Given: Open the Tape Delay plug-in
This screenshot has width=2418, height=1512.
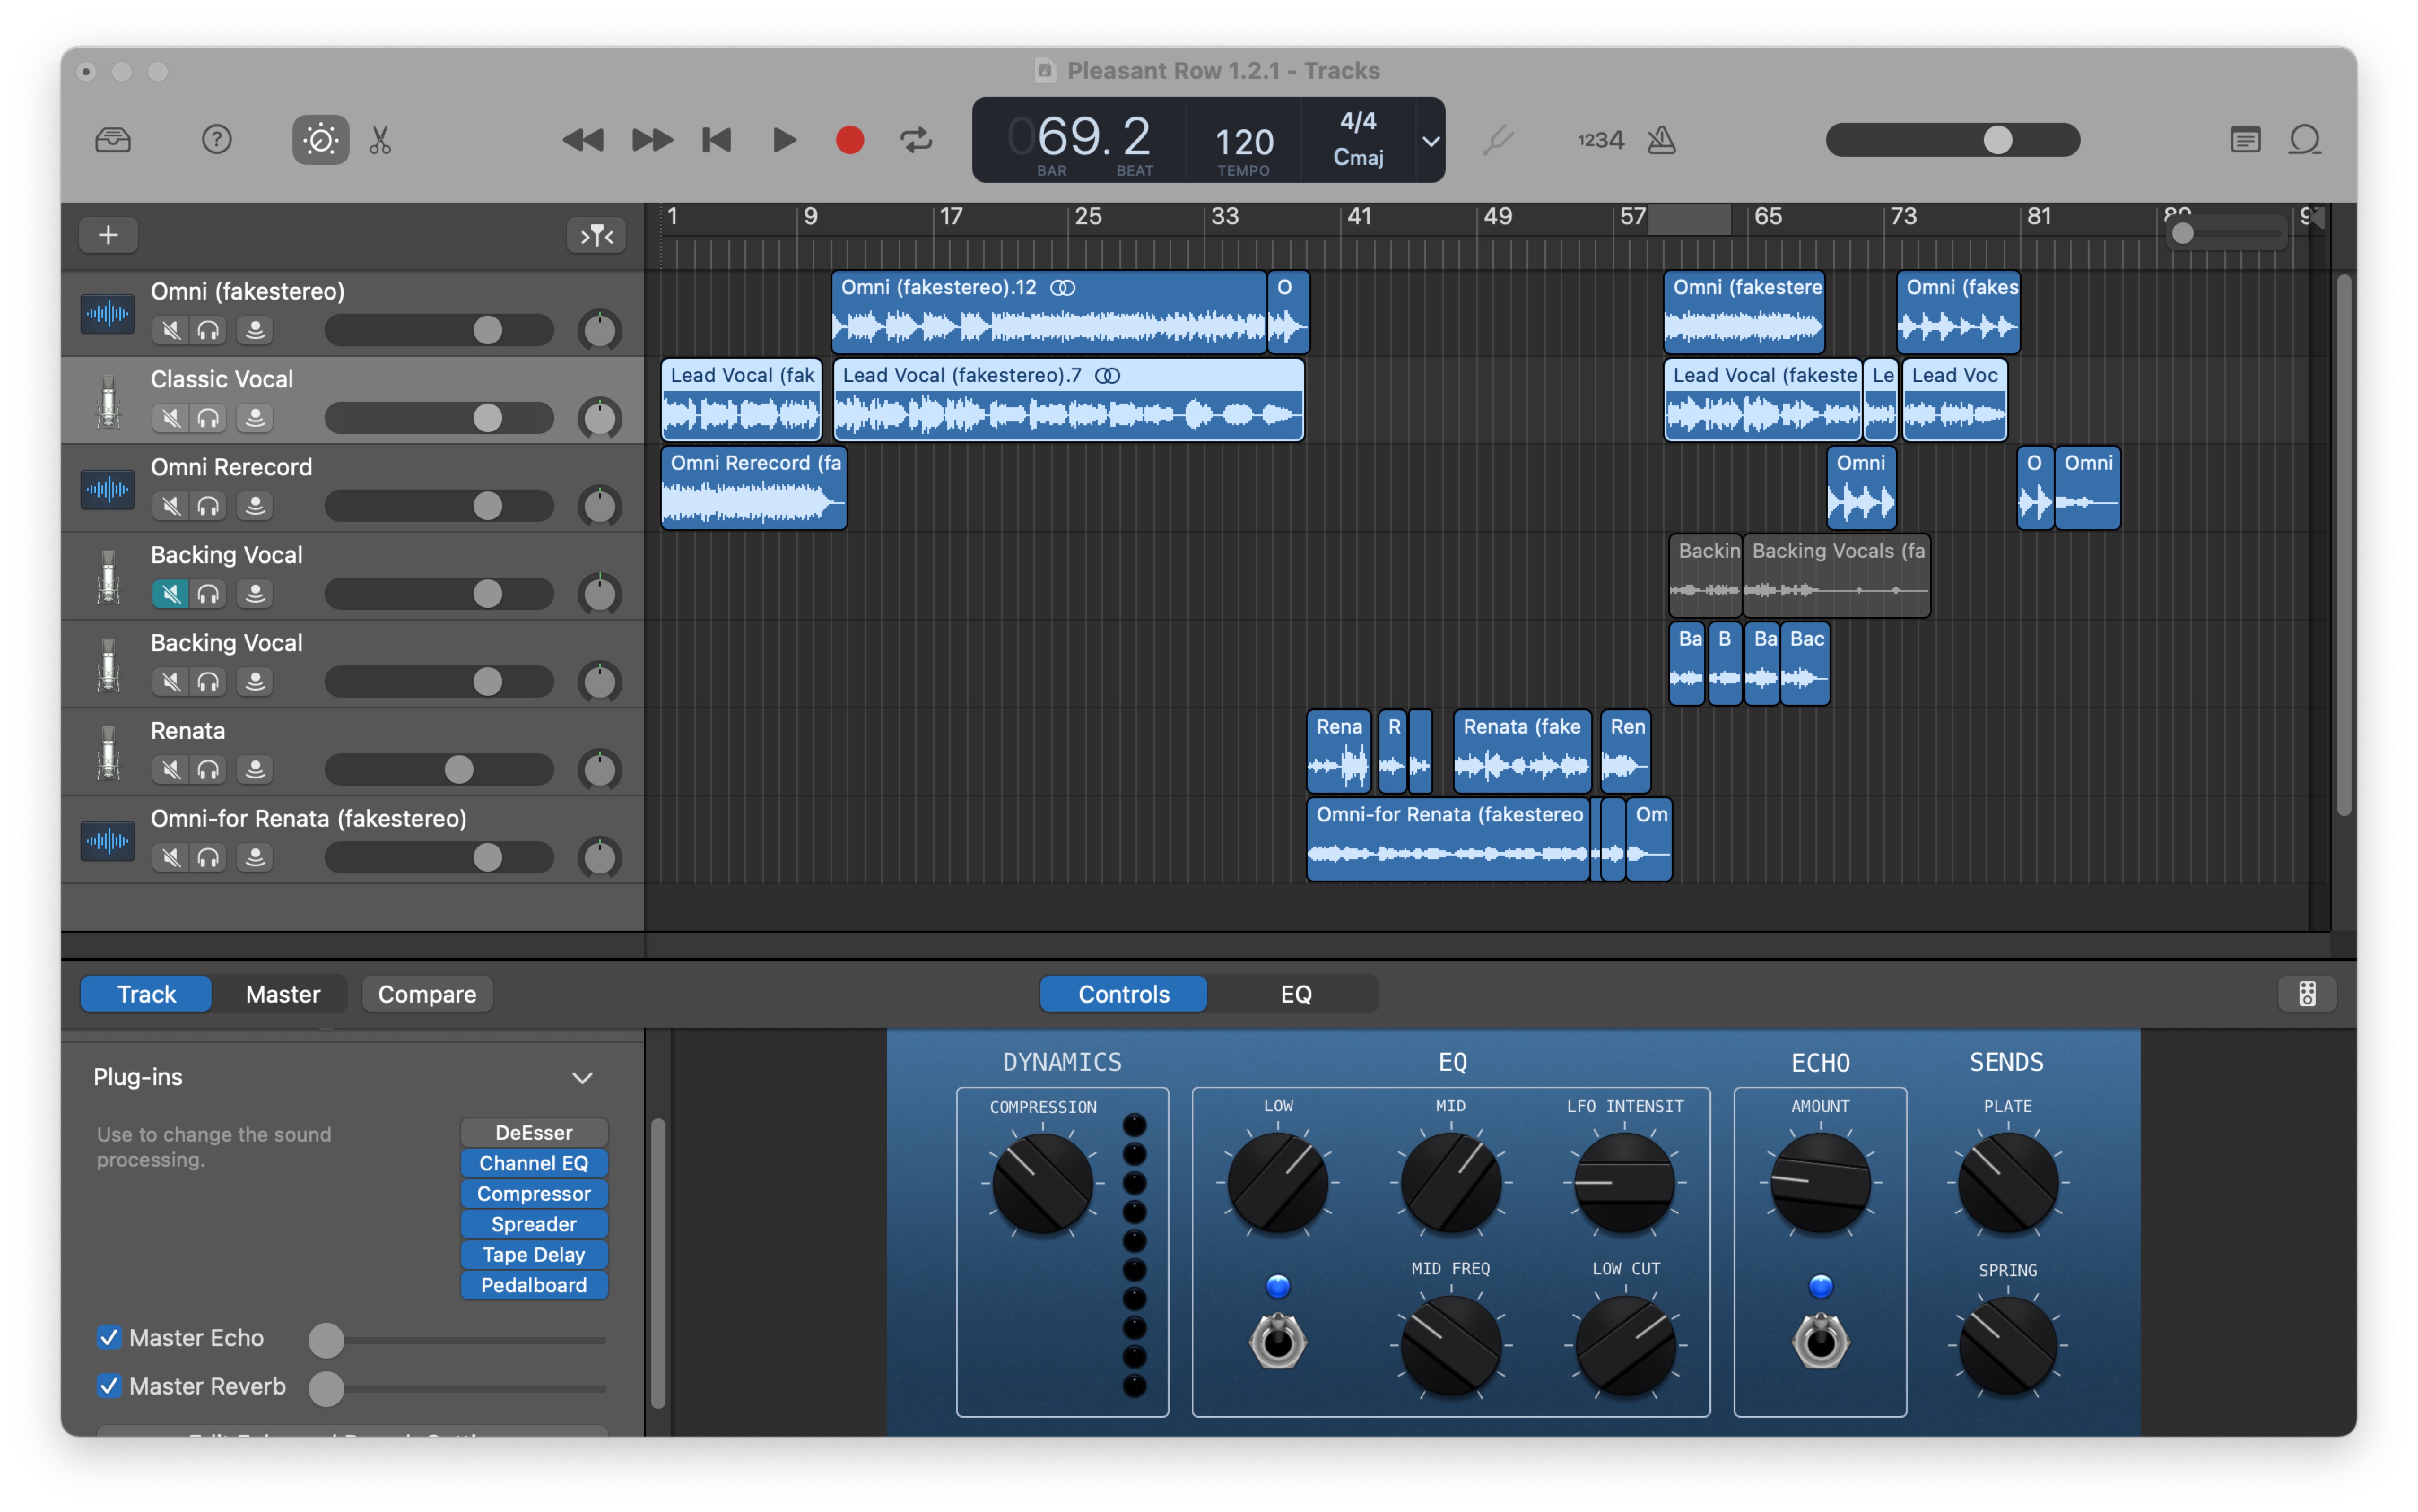Looking at the screenshot, I should pyautogui.click(x=534, y=1255).
